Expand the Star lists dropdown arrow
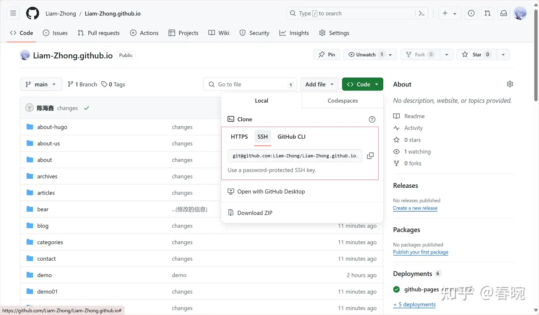 pos(503,55)
